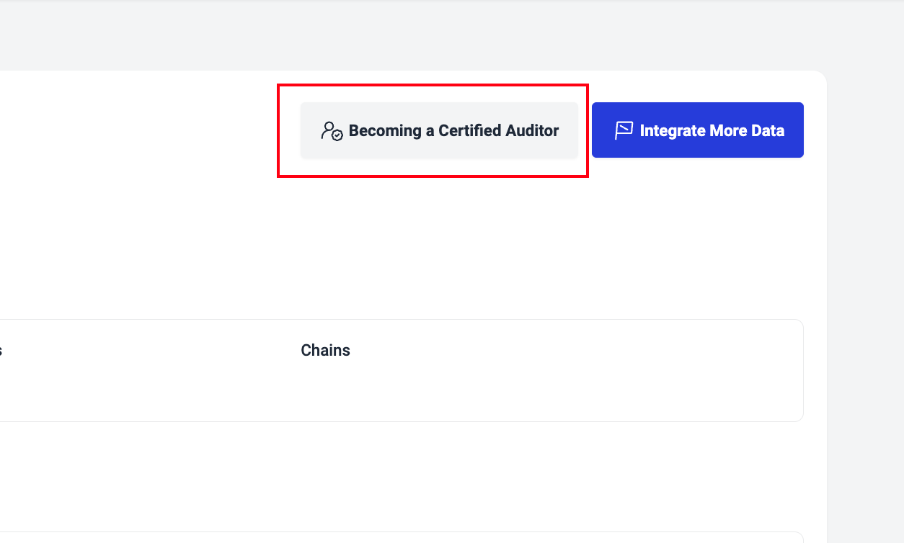Click the word "Data" on the blue button
The image size is (904, 543).
(766, 130)
